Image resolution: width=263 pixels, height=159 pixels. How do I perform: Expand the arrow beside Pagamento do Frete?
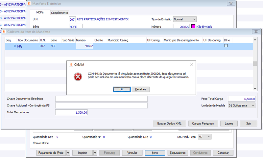coord(68,153)
